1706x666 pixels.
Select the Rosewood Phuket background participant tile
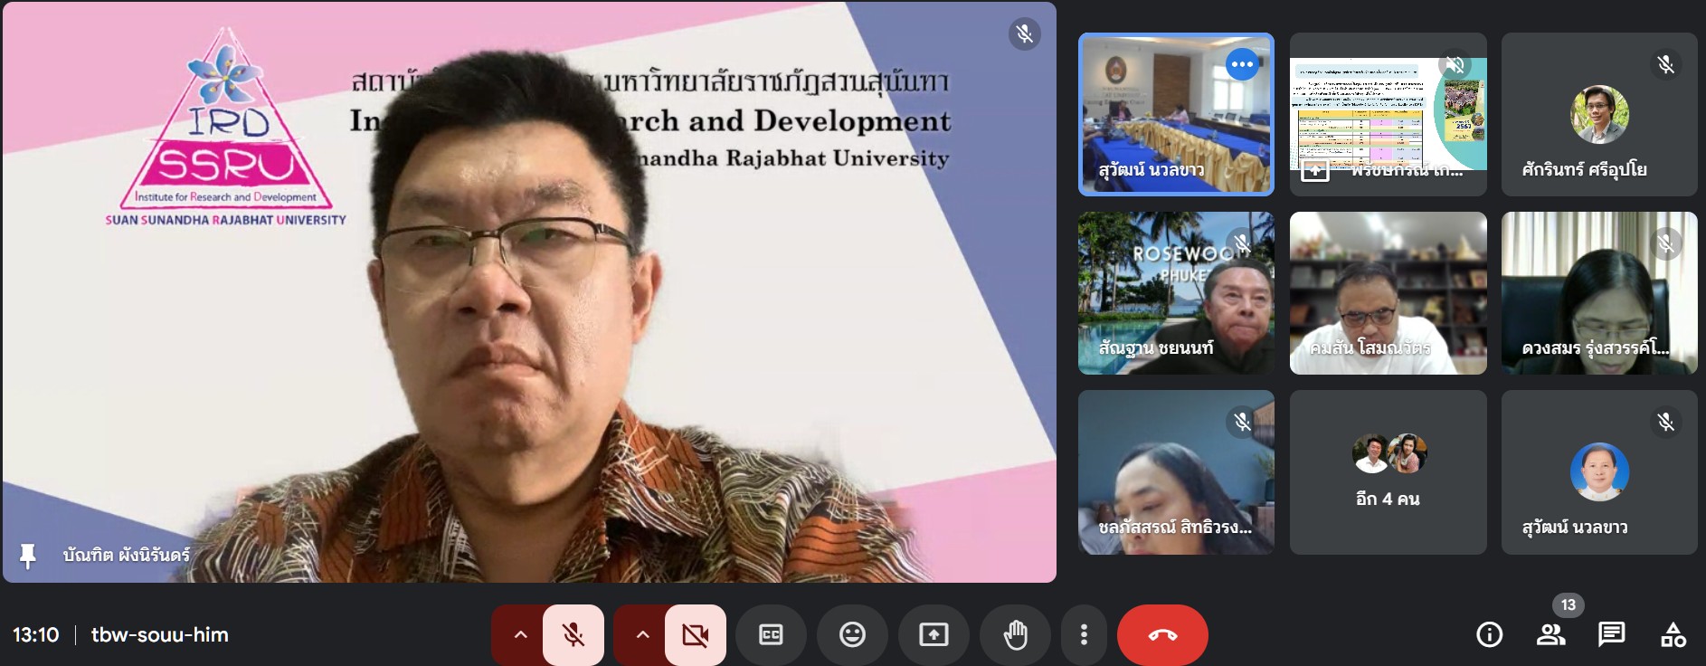coord(1176,293)
